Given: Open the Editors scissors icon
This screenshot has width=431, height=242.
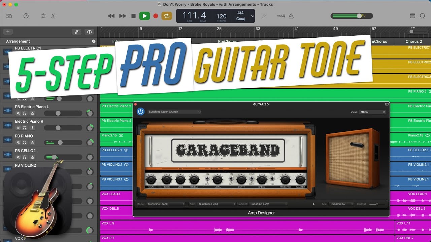Looking at the screenshot, I should (53, 16).
